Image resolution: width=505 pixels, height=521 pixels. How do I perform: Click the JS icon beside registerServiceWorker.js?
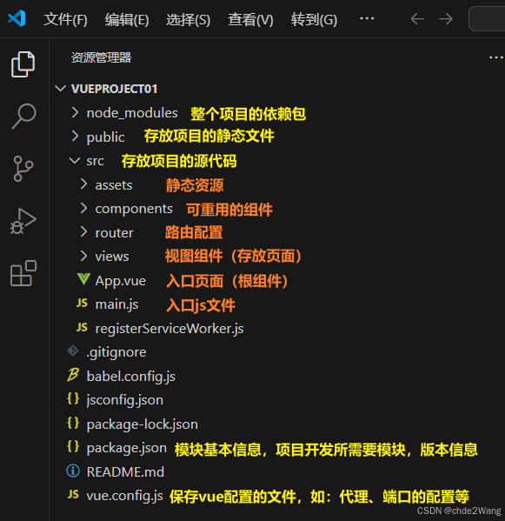[x=82, y=328]
